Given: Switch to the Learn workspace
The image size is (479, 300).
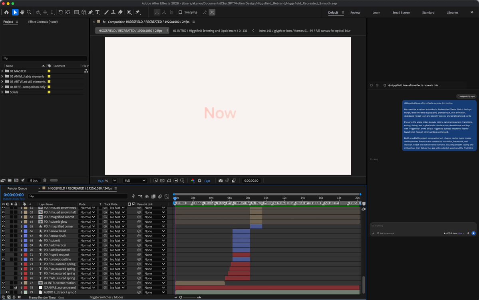Looking at the screenshot, I should coord(376,12).
